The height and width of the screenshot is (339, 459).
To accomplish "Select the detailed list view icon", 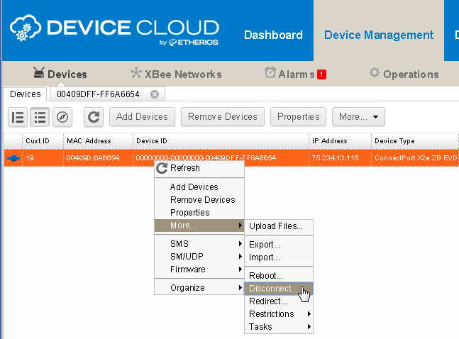I will 40,117.
